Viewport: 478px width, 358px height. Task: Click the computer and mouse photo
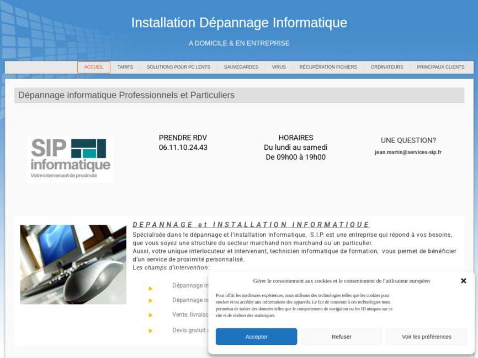point(73,264)
